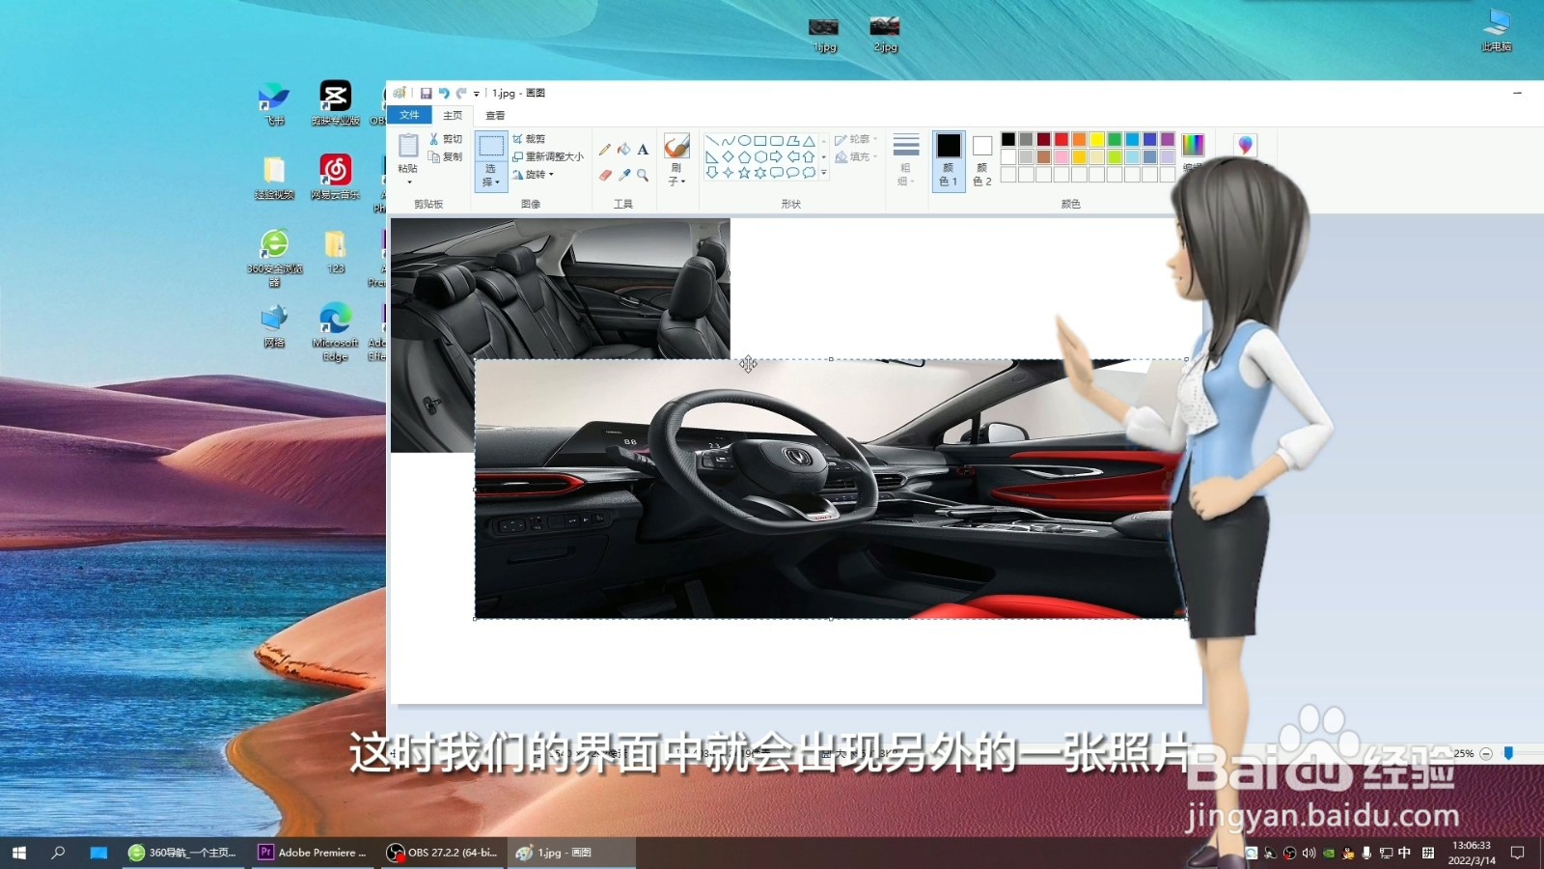
Task: Choose the Rounded rectangle shape
Action: pos(777,141)
